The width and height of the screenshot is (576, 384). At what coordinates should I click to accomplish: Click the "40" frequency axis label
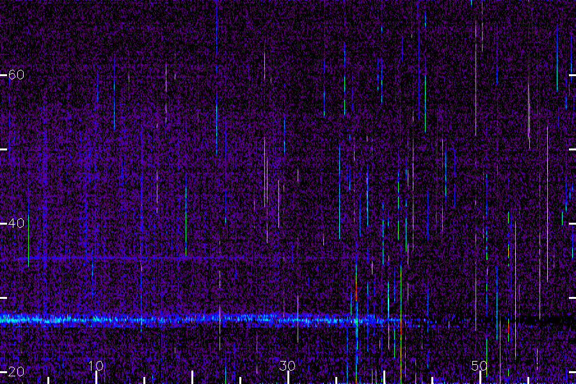pos(16,223)
